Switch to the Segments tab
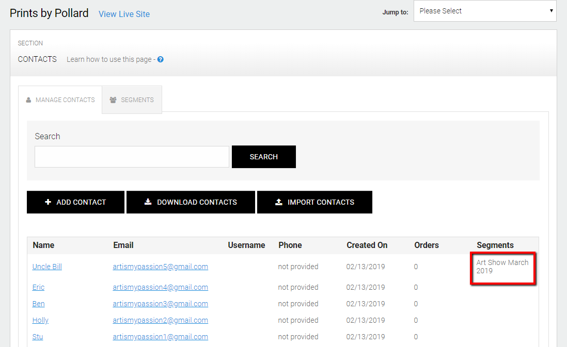Image resolution: width=567 pixels, height=347 pixels. pos(132,100)
